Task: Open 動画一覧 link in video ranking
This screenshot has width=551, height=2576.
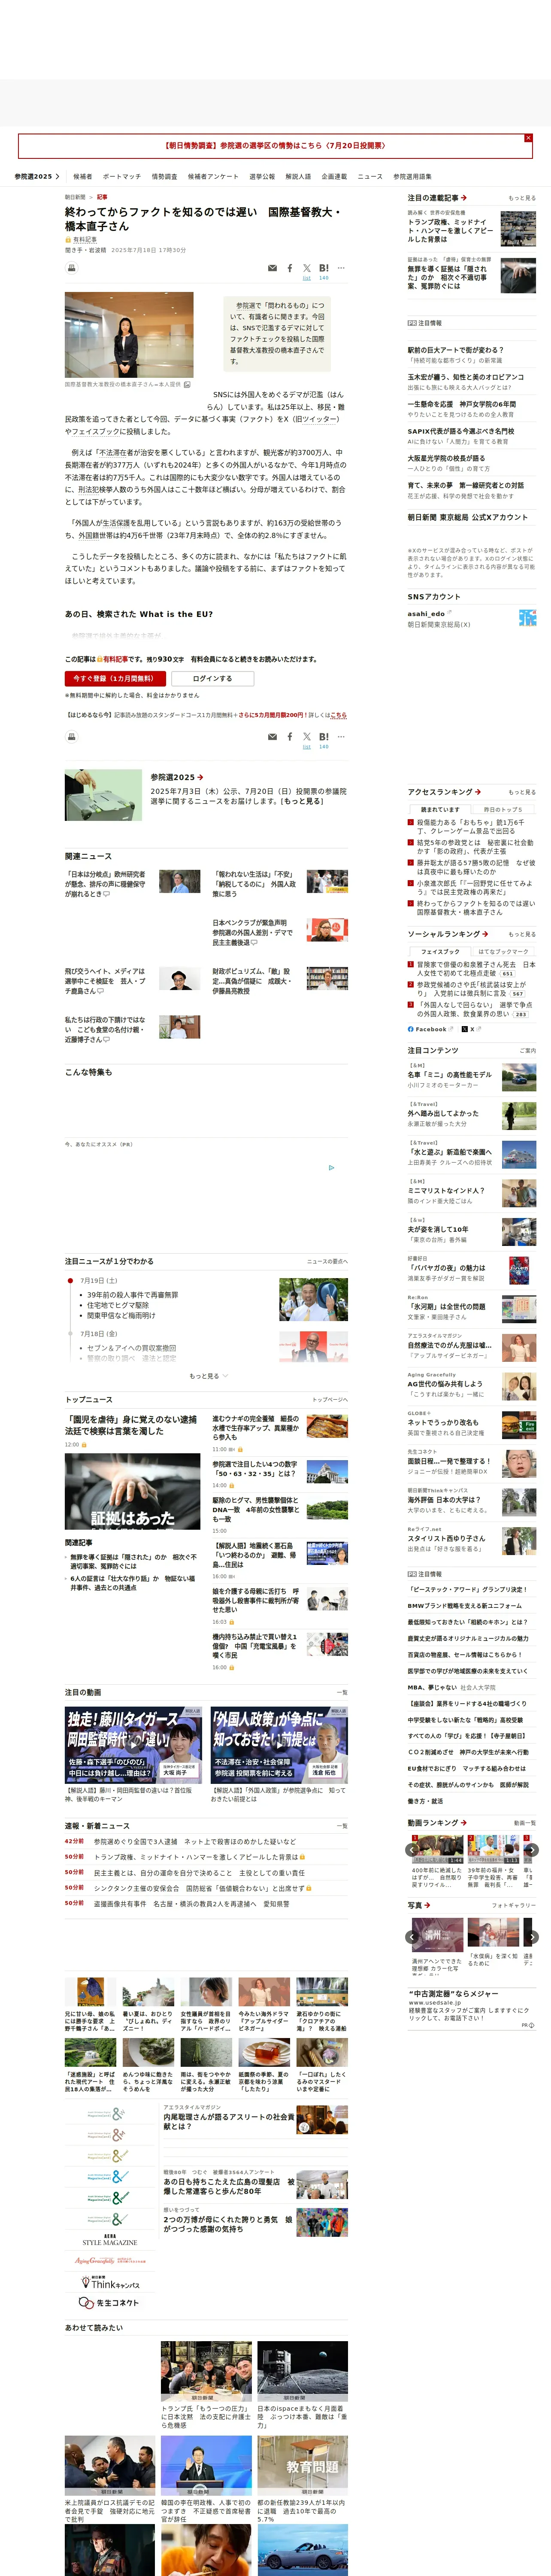Action: 524,1823
